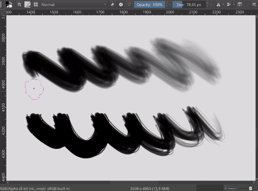The height and width of the screenshot is (191, 258).
Task: Click the status bar zoom slider
Action: click(237, 189)
